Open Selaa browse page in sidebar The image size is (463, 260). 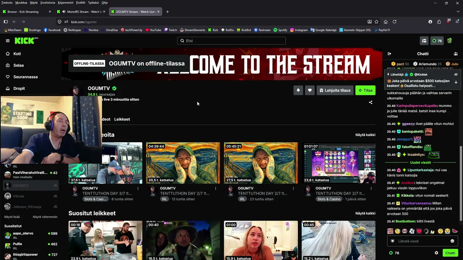tap(18, 65)
